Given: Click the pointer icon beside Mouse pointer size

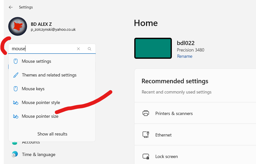Looking at the screenshot, I should click(16, 116).
